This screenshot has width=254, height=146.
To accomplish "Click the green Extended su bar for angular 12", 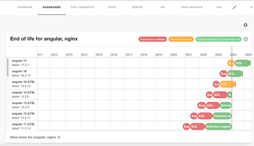I will pyautogui.click(x=222, y=116).
